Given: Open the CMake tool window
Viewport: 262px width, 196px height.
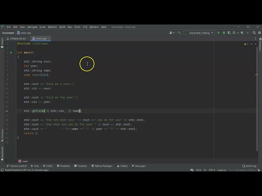Looking at the screenshot, I should click(122, 166).
